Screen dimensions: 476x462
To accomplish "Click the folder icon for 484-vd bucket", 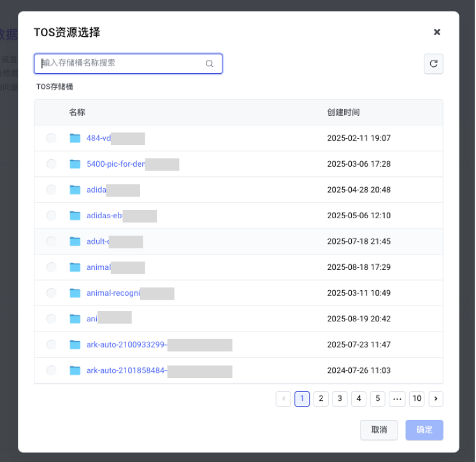I will click(x=75, y=138).
